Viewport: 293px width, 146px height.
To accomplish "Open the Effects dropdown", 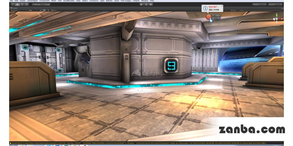I will pos(54,10).
